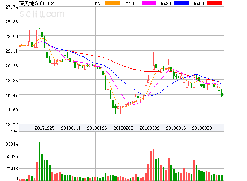Click the 22.11 price axis label
The width and height of the screenshot is (247, 181).
pyautogui.click(x=12, y=51)
